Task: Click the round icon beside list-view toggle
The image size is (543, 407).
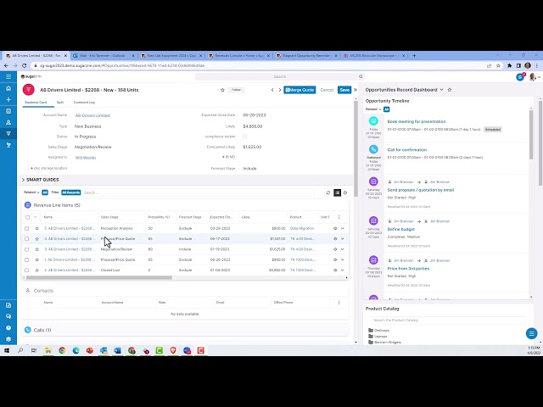Action: click(x=345, y=192)
